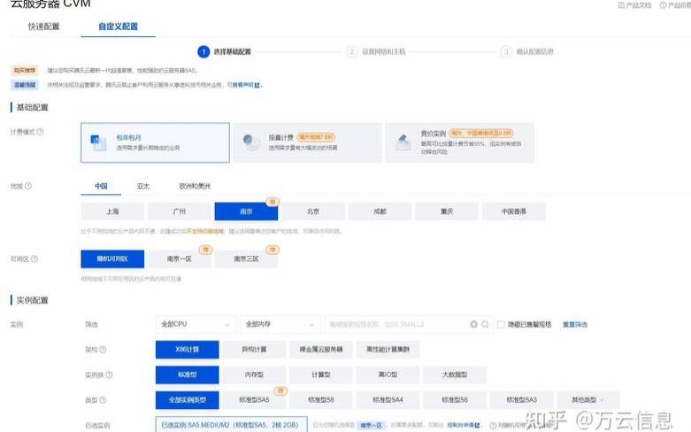Choose 标准型 instance family
The image size is (691, 432).
click(188, 374)
